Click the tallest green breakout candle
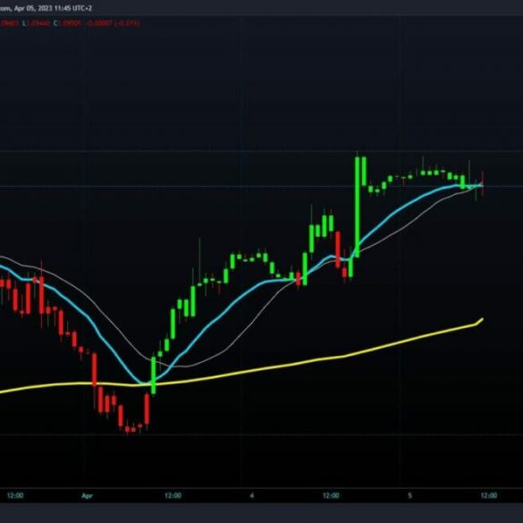The height and width of the screenshot is (523, 523). (x=358, y=207)
